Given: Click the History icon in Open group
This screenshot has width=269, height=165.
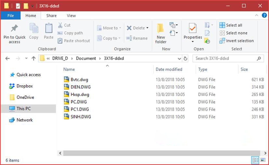Looking at the screenshot, I should tap(207, 41).
